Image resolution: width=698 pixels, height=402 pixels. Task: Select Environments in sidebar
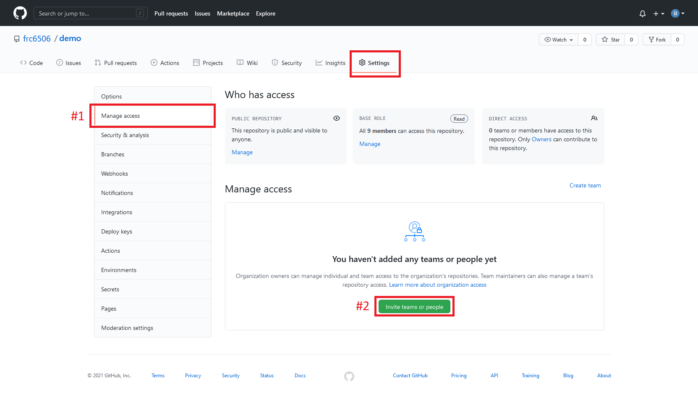[x=153, y=270]
